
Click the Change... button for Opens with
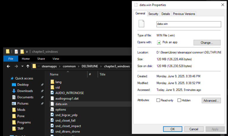click(x=207, y=43)
